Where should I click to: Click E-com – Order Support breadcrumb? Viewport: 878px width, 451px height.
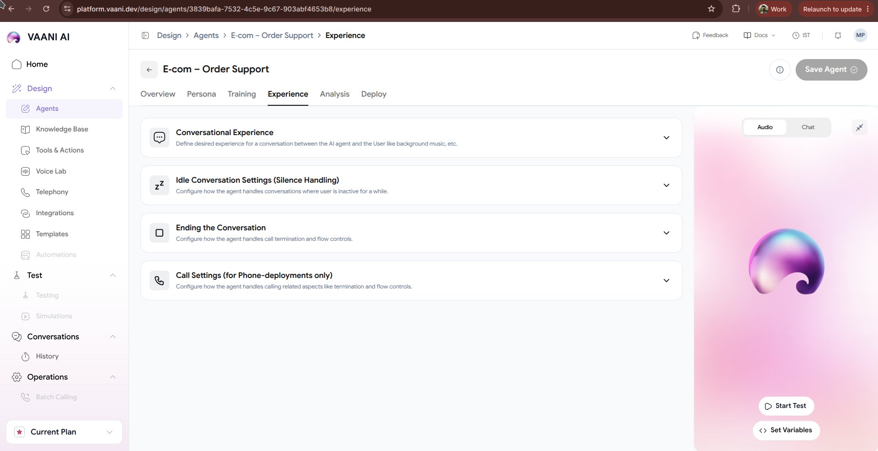[x=272, y=35]
